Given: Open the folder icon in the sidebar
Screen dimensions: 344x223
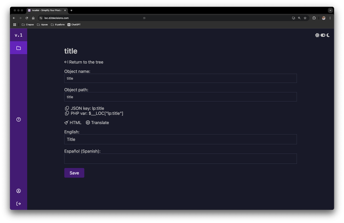Looking at the screenshot, I should point(18,48).
